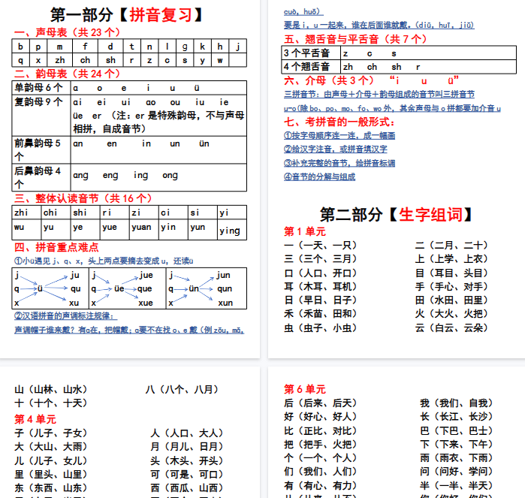Open the link ③补充完整的音节，给拼音标调
Viewport: 525px width, 498px height.
point(339,163)
